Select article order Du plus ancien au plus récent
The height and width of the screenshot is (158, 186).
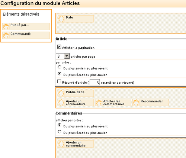60,67
